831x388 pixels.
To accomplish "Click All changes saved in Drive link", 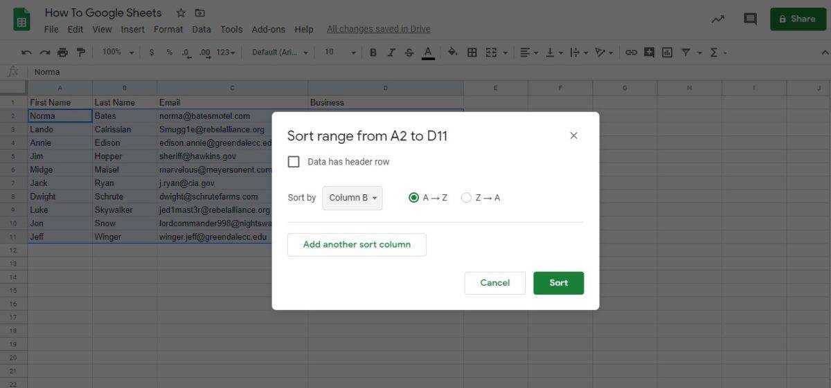I will coord(378,29).
